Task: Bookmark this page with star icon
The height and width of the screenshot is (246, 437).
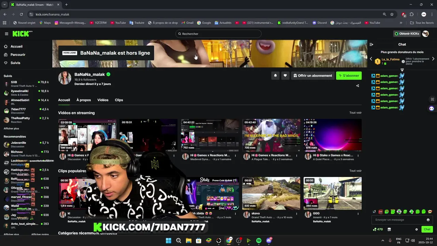Action: (x=392, y=14)
